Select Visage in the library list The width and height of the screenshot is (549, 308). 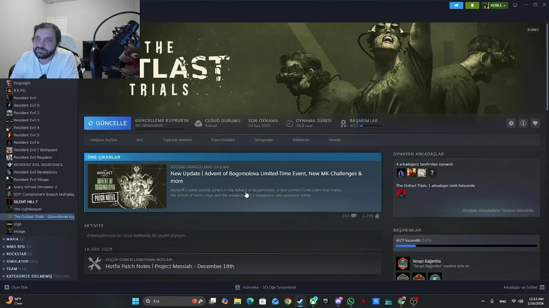click(x=19, y=231)
